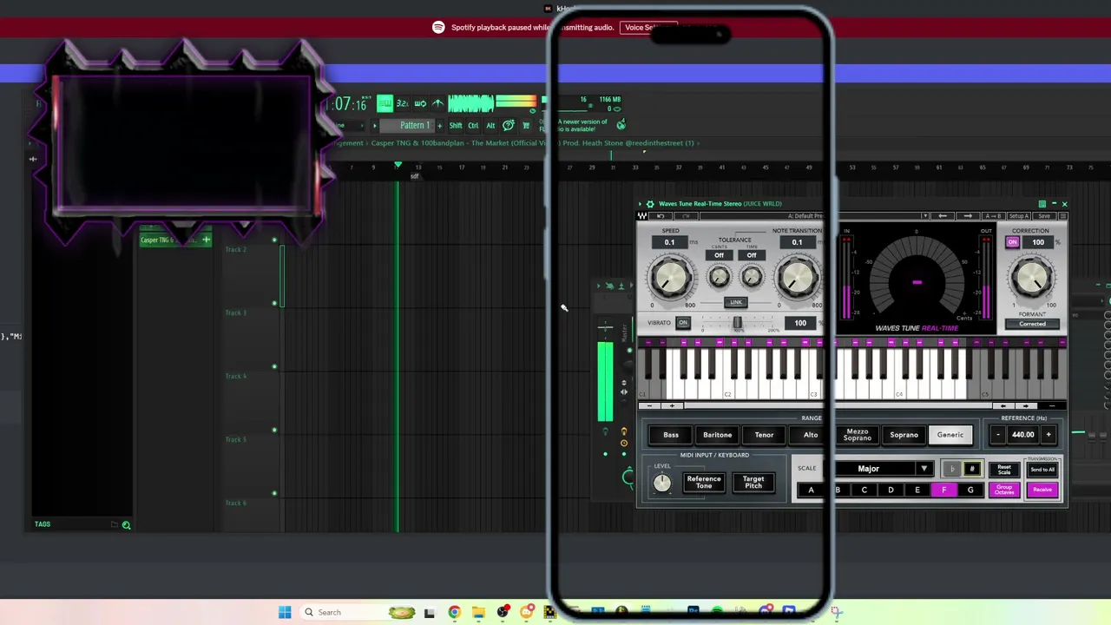Decrease reference frequency with minus button
The image size is (1111, 625).
998,435
